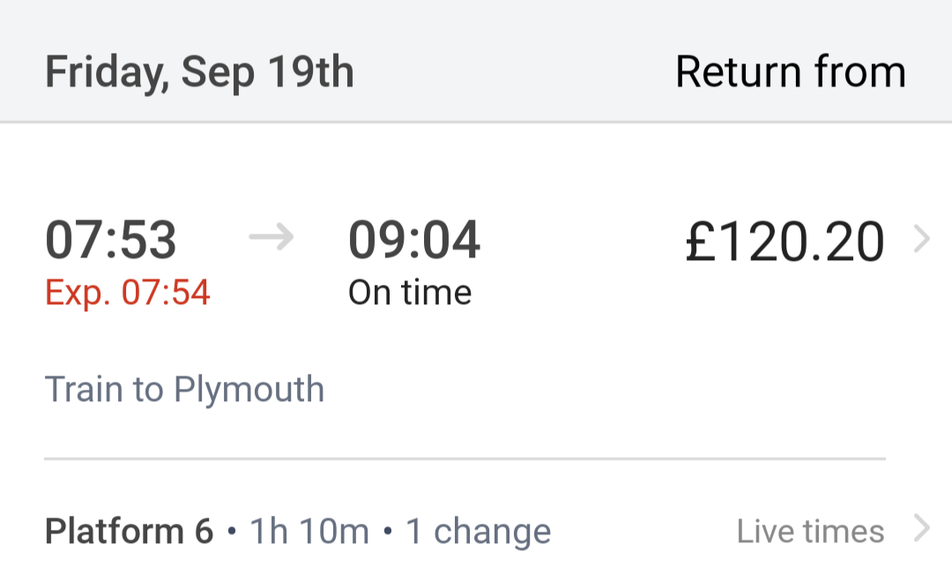
Task: Tap the 1h 10m journey duration
Action: coord(309,532)
